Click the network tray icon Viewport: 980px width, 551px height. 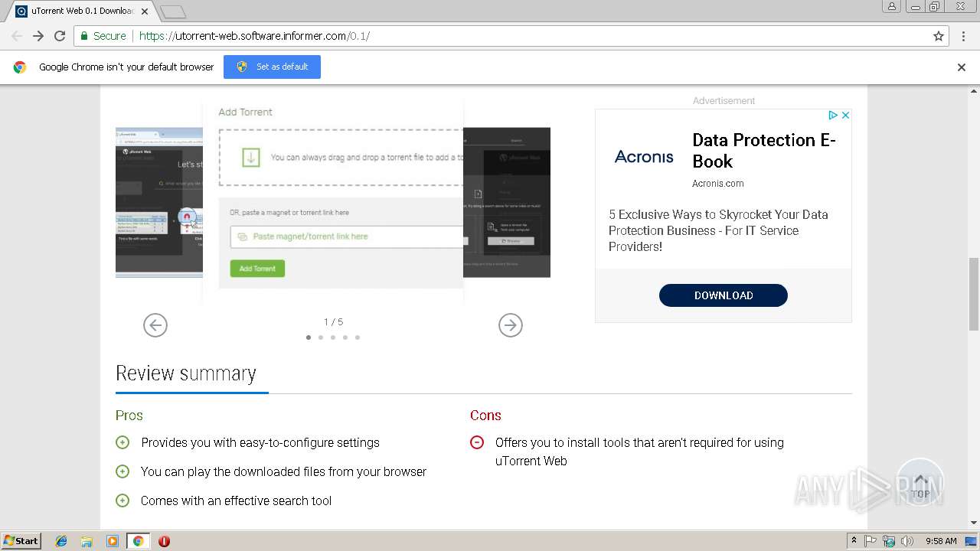point(889,541)
